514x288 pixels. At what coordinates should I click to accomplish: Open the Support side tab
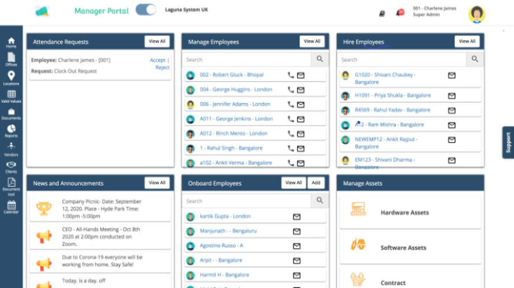[508, 142]
